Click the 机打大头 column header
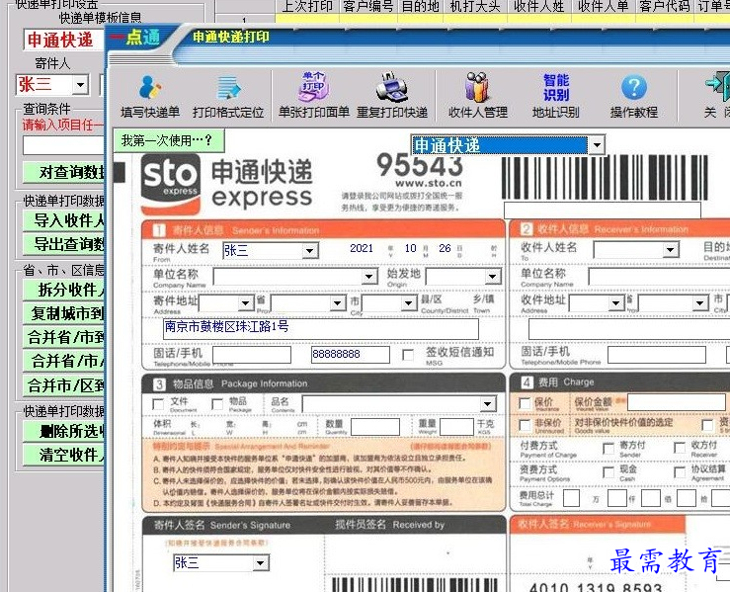 tap(475, 7)
